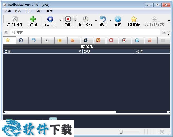The image size is (173, 137).
Task: Click Stop All (全部停止) button
Action: (x=50, y=21)
